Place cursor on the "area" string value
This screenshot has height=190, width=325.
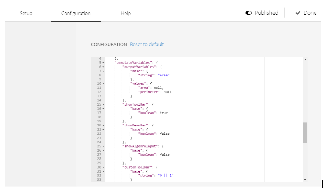tap(164, 75)
